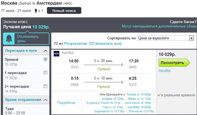This screenshot has height=115, width=197.
Task: Open the sort dropdown Цена за взрослого
Action: [x=165, y=38]
